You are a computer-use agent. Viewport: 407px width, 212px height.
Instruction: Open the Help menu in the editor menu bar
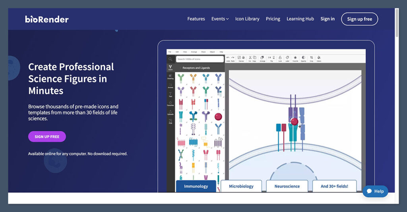221,52
